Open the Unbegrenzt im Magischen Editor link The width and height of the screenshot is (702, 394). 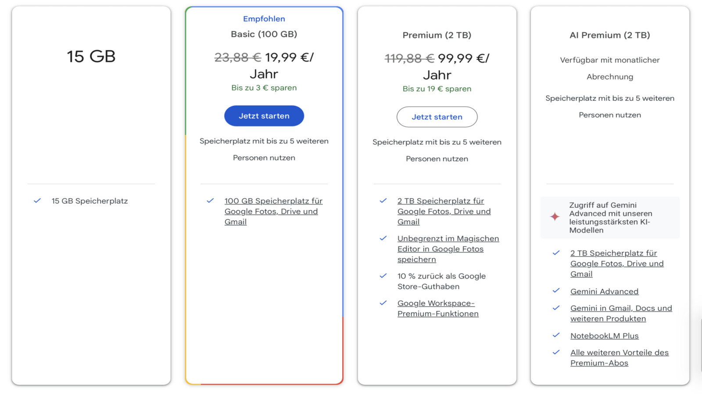(x=448, y=249)
